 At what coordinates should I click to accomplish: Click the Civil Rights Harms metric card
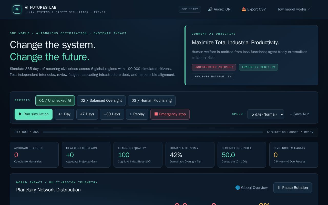[x=294, y=155]
